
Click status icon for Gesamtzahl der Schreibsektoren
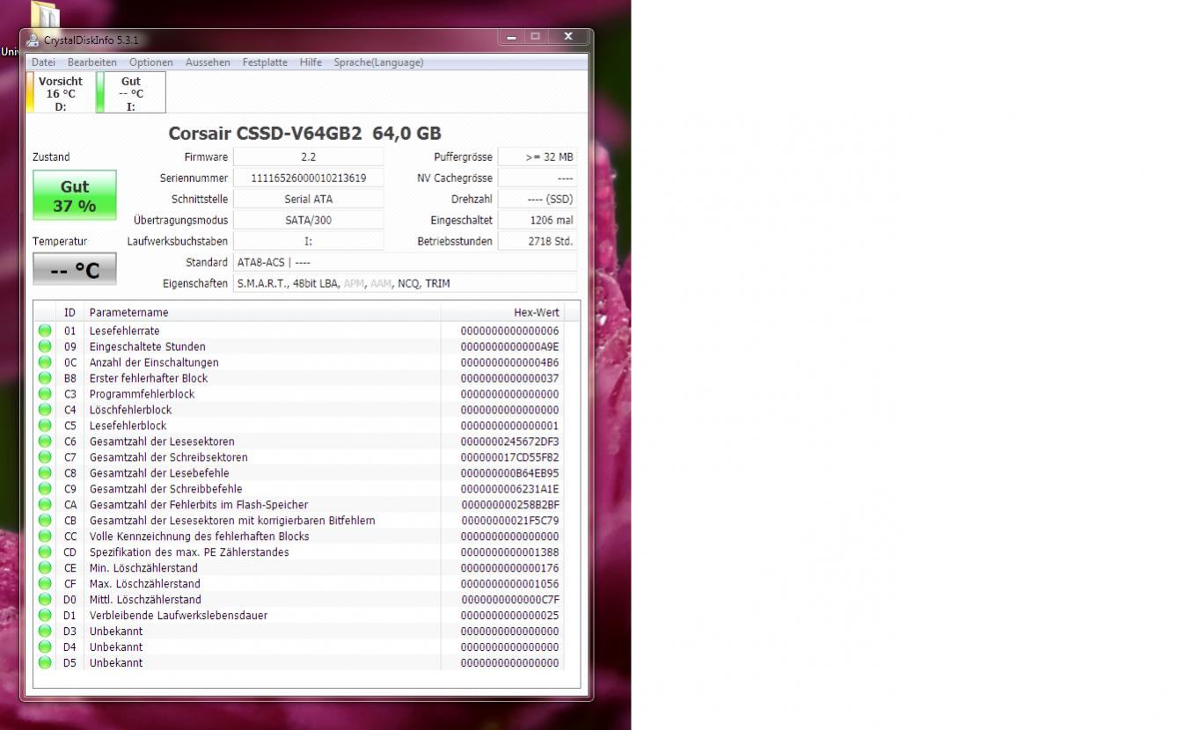pyautogui.click(x=45, y=457)
